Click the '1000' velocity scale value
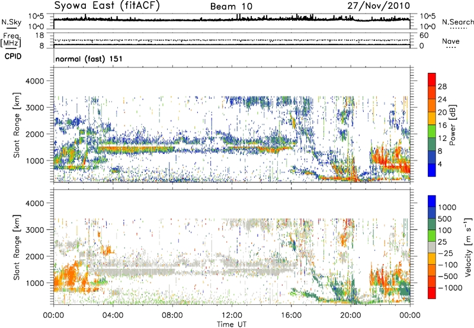The image size is (474, 328). [x=447, y=207]
